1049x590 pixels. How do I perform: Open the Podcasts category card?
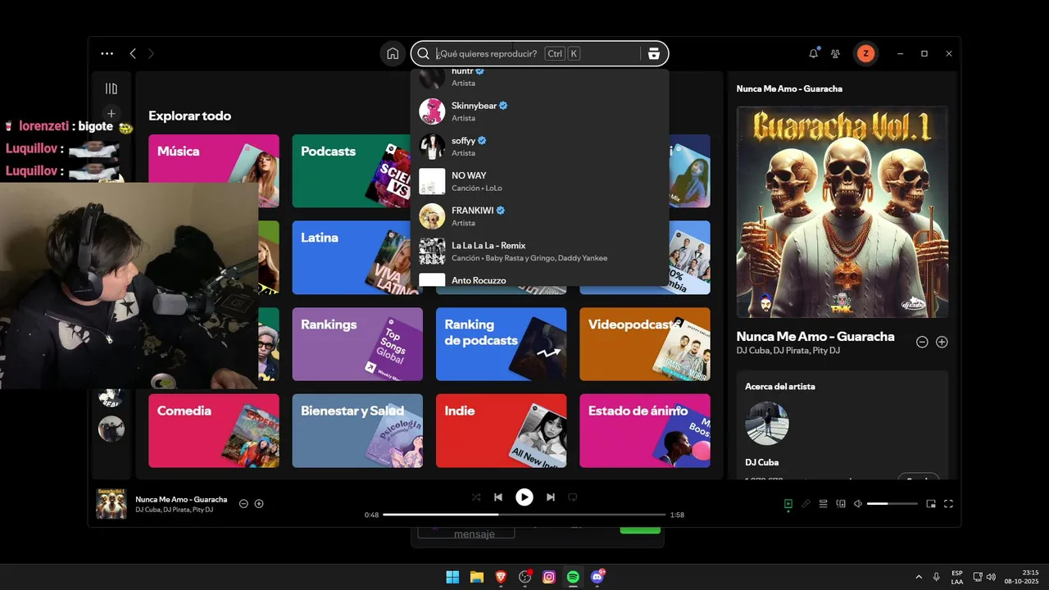tap(352, 171)
